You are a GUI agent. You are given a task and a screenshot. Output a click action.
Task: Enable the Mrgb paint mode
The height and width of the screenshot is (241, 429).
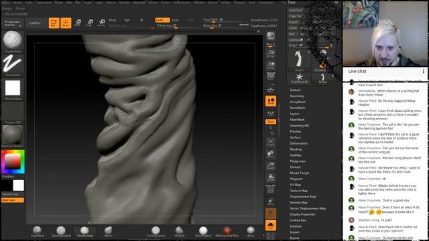(112, 20)
